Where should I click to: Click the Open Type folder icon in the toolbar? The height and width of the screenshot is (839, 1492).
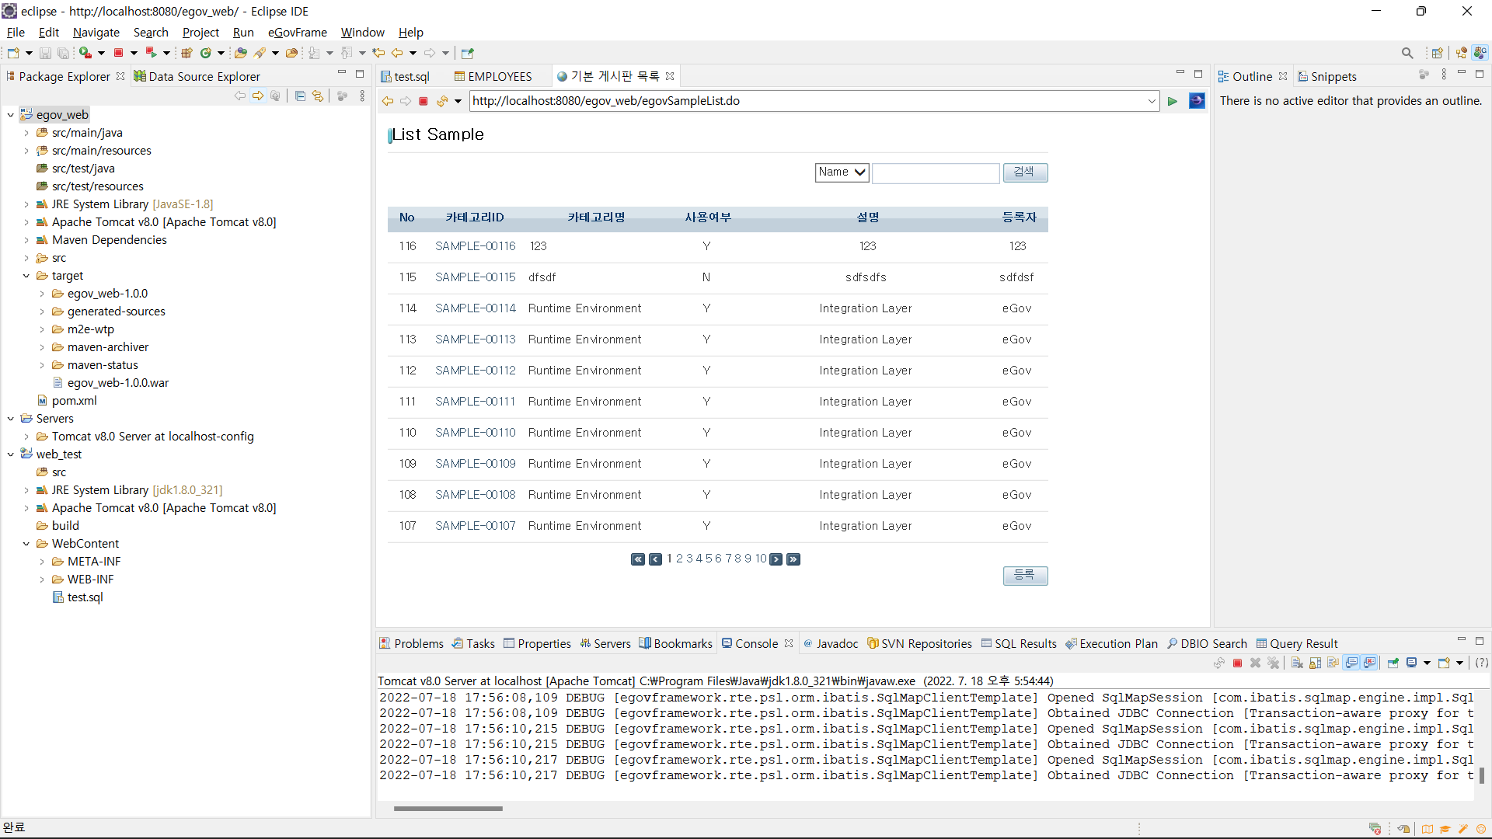click(x=241, y=53)
